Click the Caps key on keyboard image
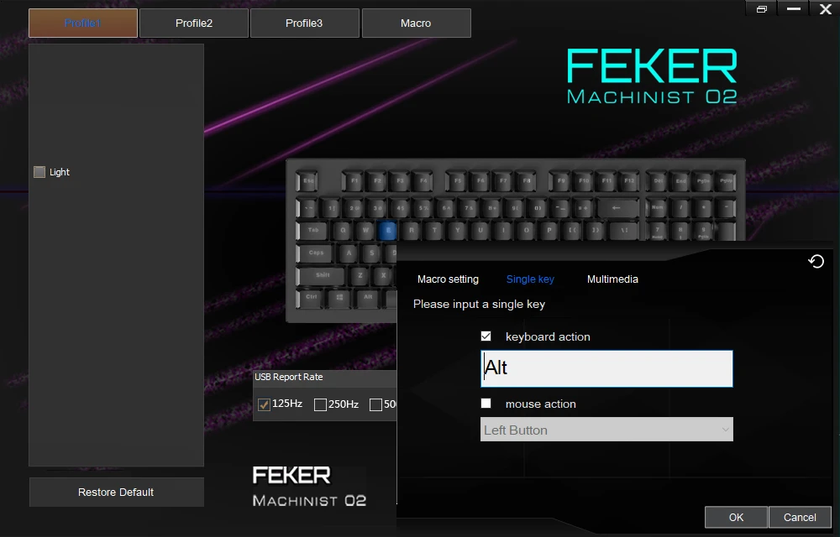Viewport: 840px width, 537px height. click(317, 253)
